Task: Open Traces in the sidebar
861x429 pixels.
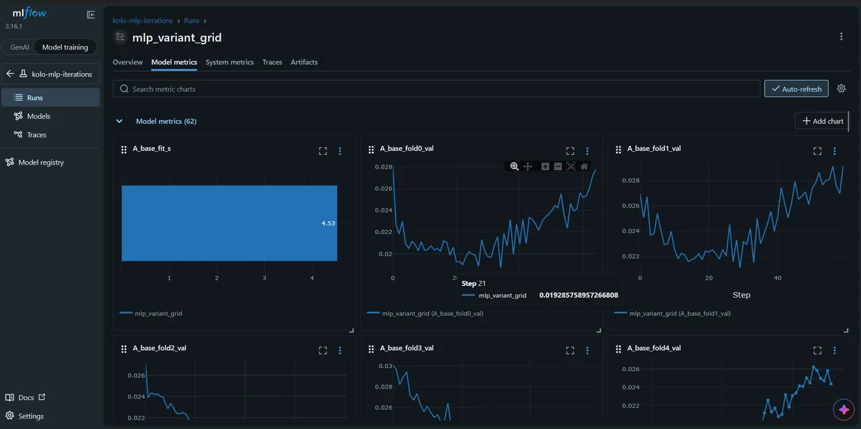Action: [50, 134]
